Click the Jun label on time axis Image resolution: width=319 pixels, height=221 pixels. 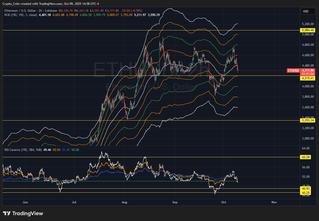point(25,202)
